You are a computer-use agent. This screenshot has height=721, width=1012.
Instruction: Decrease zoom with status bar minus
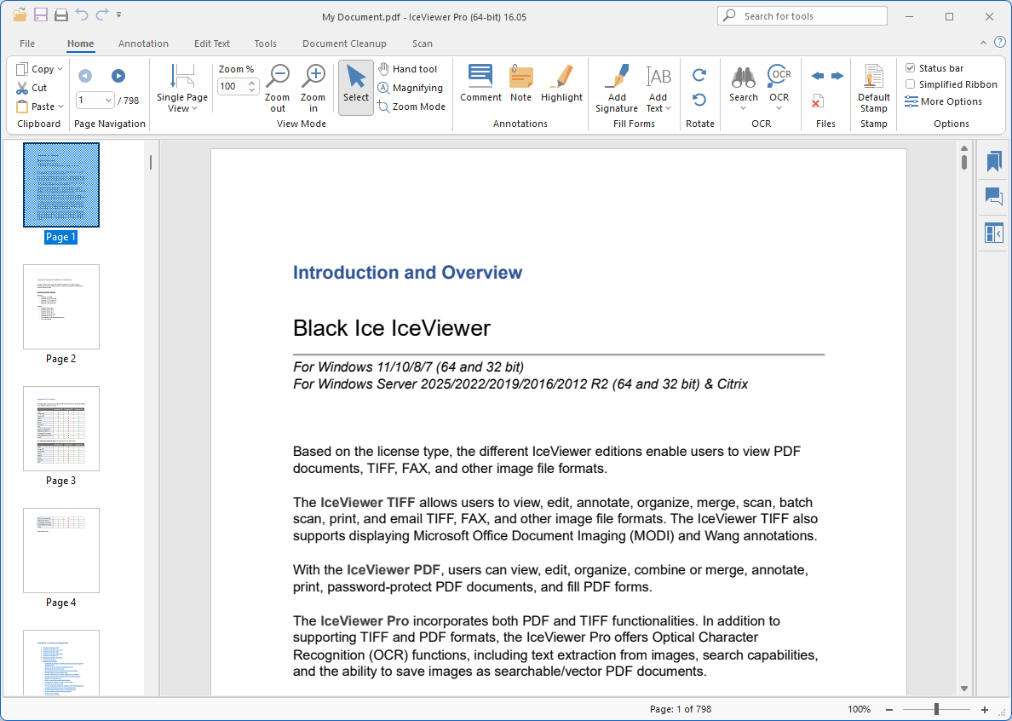point(888,709)
